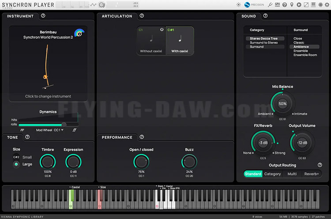Viewport: 331px width, 219px height.
Task: Open the Output Routing help icon
Action: (320, 165)
